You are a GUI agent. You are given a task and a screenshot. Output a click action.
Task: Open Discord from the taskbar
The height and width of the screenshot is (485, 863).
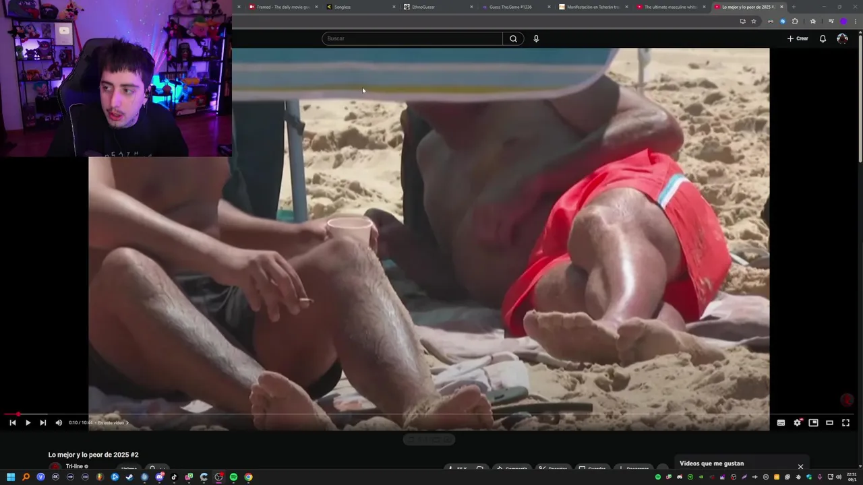[160, 477]
